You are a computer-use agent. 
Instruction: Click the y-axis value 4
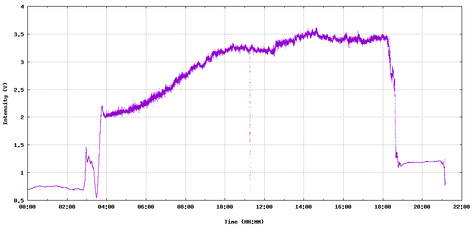(22, 7)
